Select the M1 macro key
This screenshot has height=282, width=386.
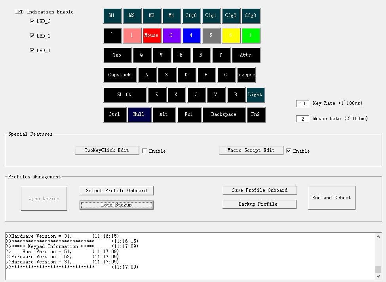pyautogui.click(x=112, y=16)
